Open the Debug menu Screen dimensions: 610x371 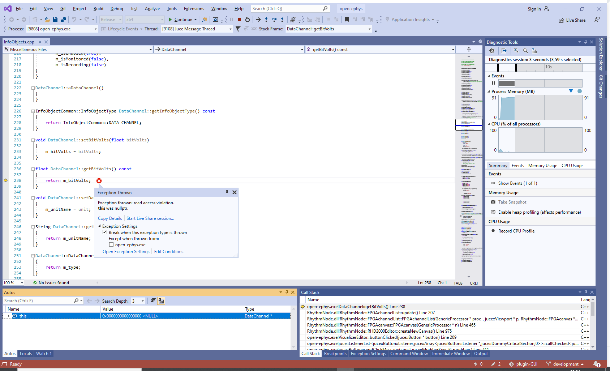coord(116,8)
